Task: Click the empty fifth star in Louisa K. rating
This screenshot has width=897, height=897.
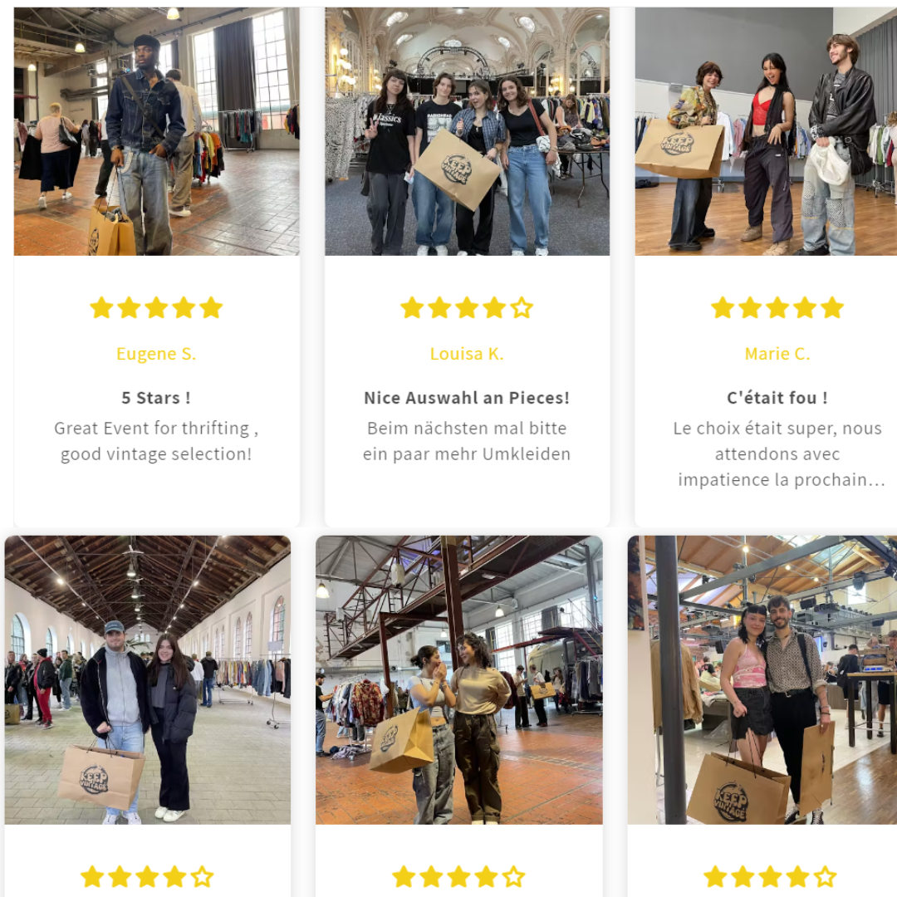Action: point(522,308)
